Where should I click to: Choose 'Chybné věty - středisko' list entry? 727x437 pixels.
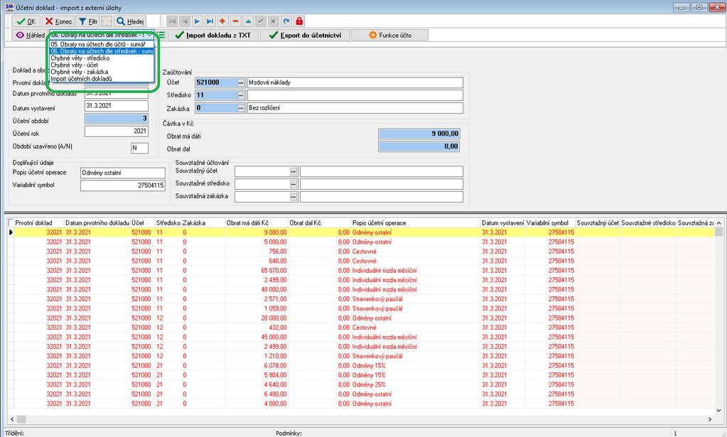[102, 58]
